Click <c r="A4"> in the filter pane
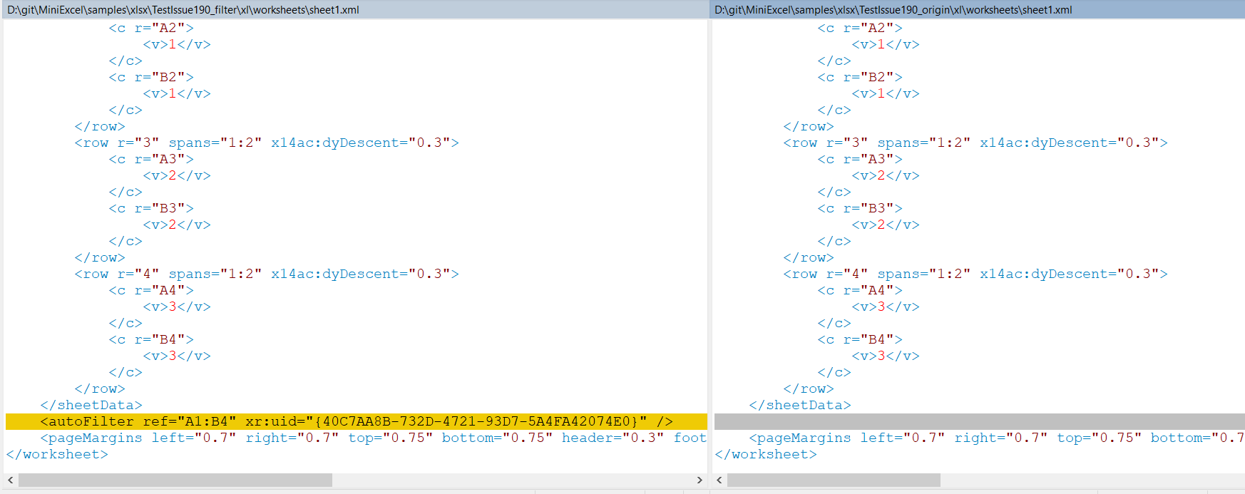Image resolution: width=1245 pixels, height=494 pixels. [x=151, y=290]
